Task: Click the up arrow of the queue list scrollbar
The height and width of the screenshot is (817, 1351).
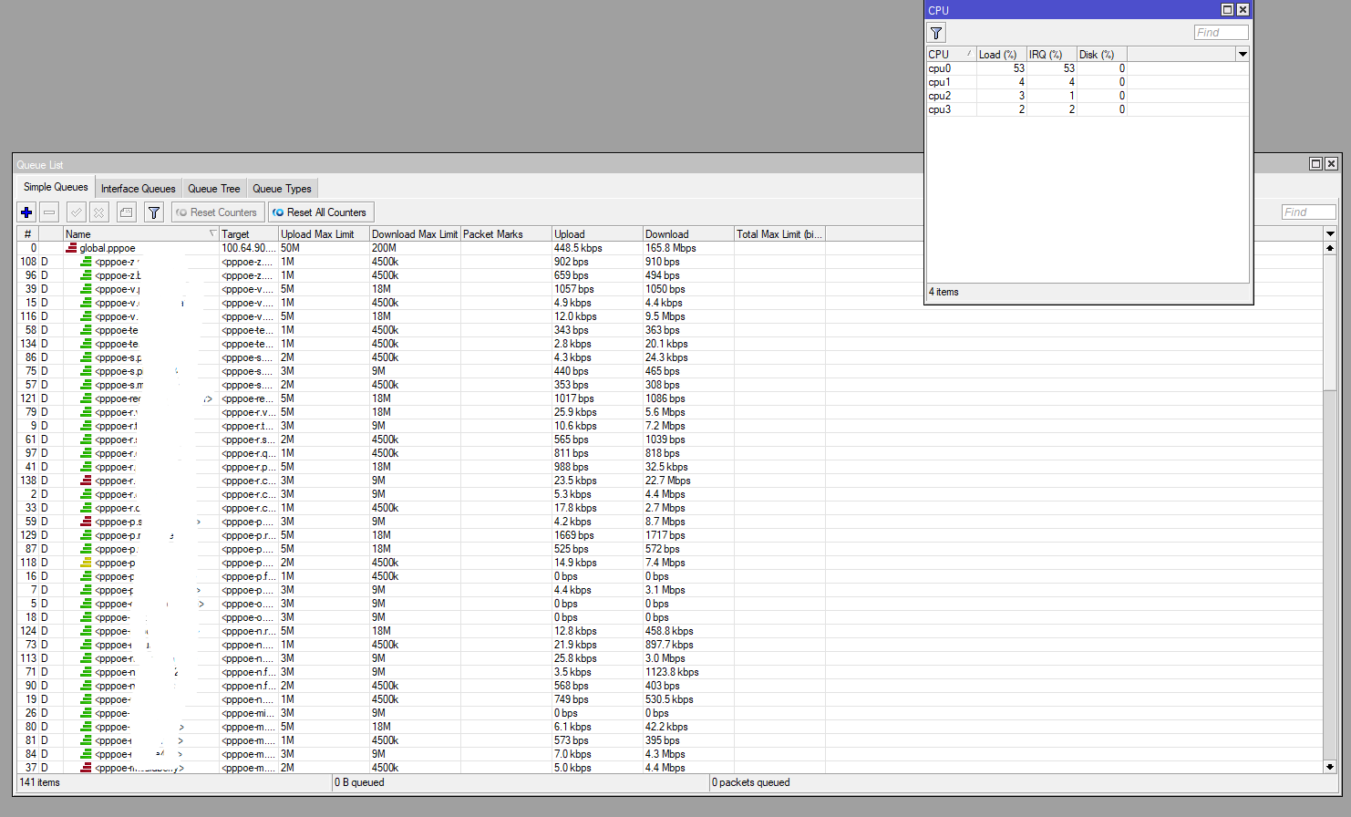Action: [x=1329, y=248]
